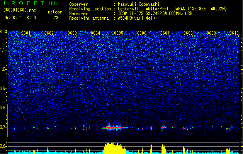The height and width of the screenshot is (154, 243).
Task: Click time marker 0603
Action: tap(72, 33)
